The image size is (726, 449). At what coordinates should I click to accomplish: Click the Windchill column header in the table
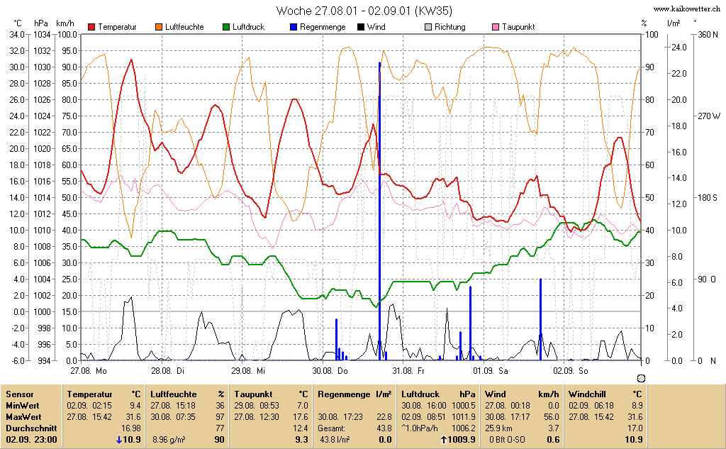(587, 394)
